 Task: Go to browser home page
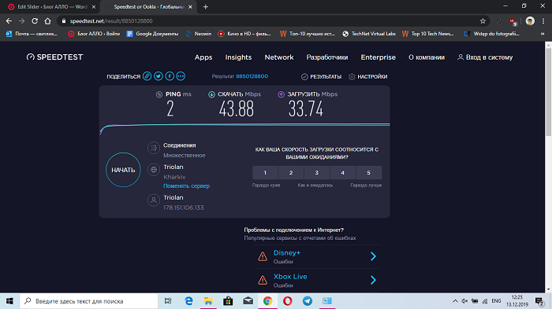pos(47,21)
